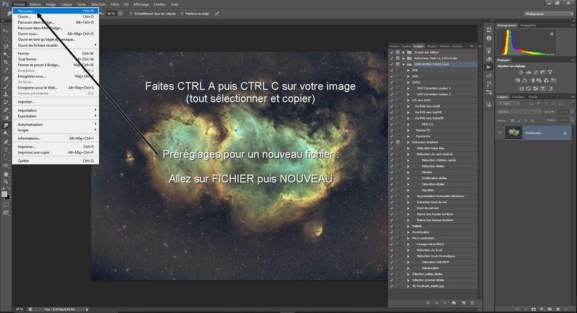Add a Curves adjustment icon

pyautogui.click(x=535, y=72)
